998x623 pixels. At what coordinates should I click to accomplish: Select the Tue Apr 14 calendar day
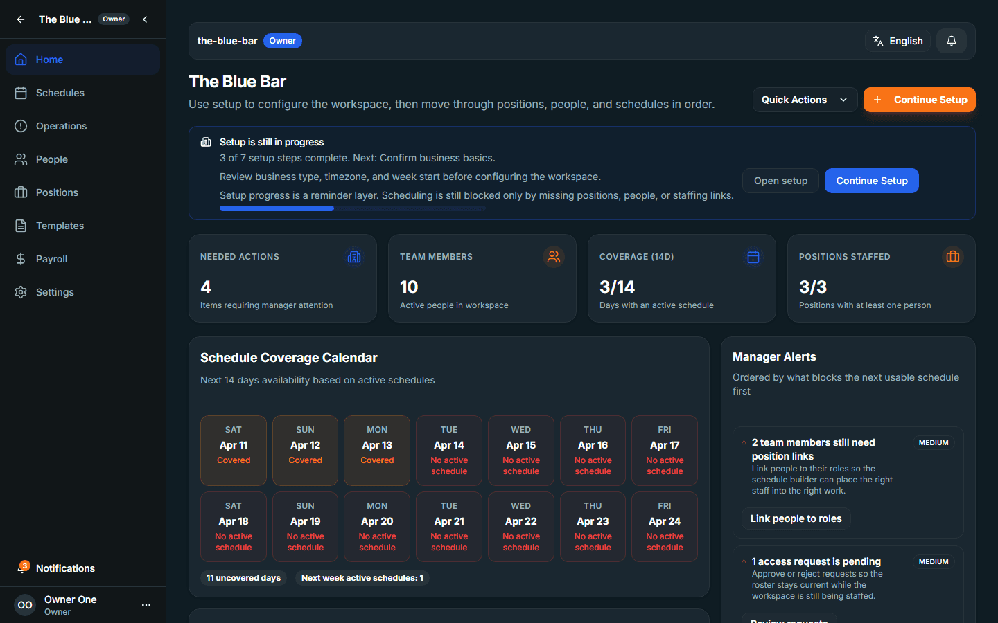(449, 451)
